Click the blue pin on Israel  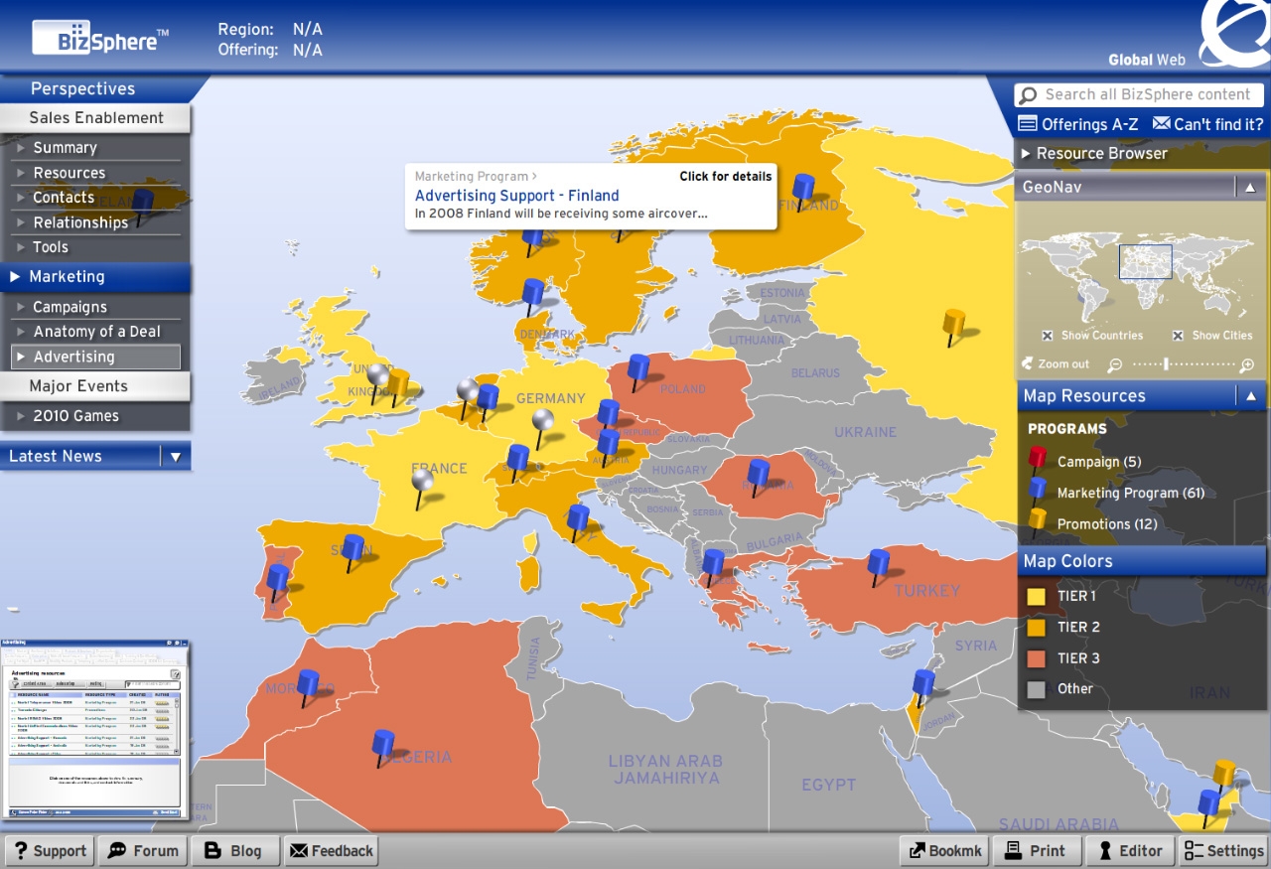[923, 683]
